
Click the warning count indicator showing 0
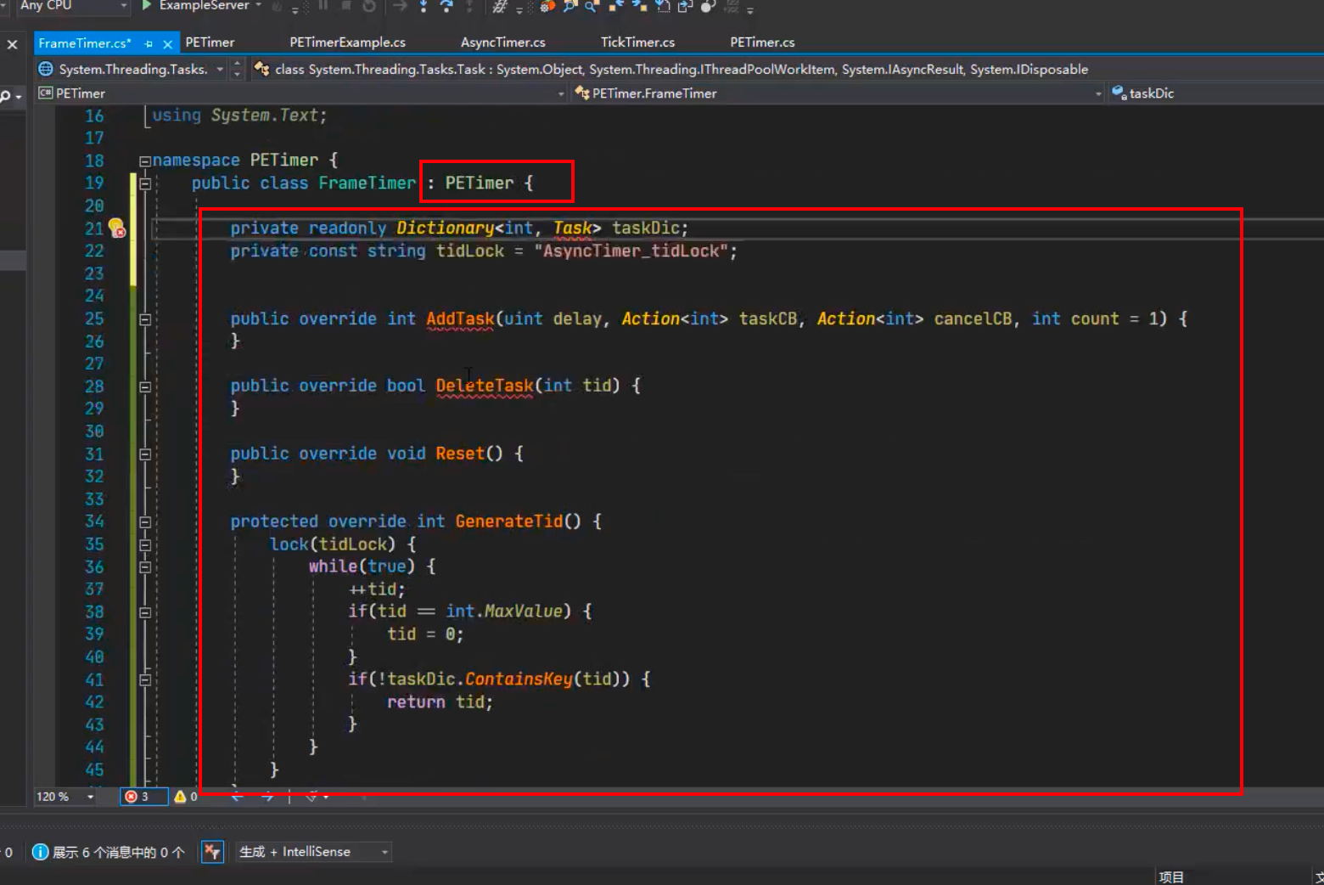(186, 797)
